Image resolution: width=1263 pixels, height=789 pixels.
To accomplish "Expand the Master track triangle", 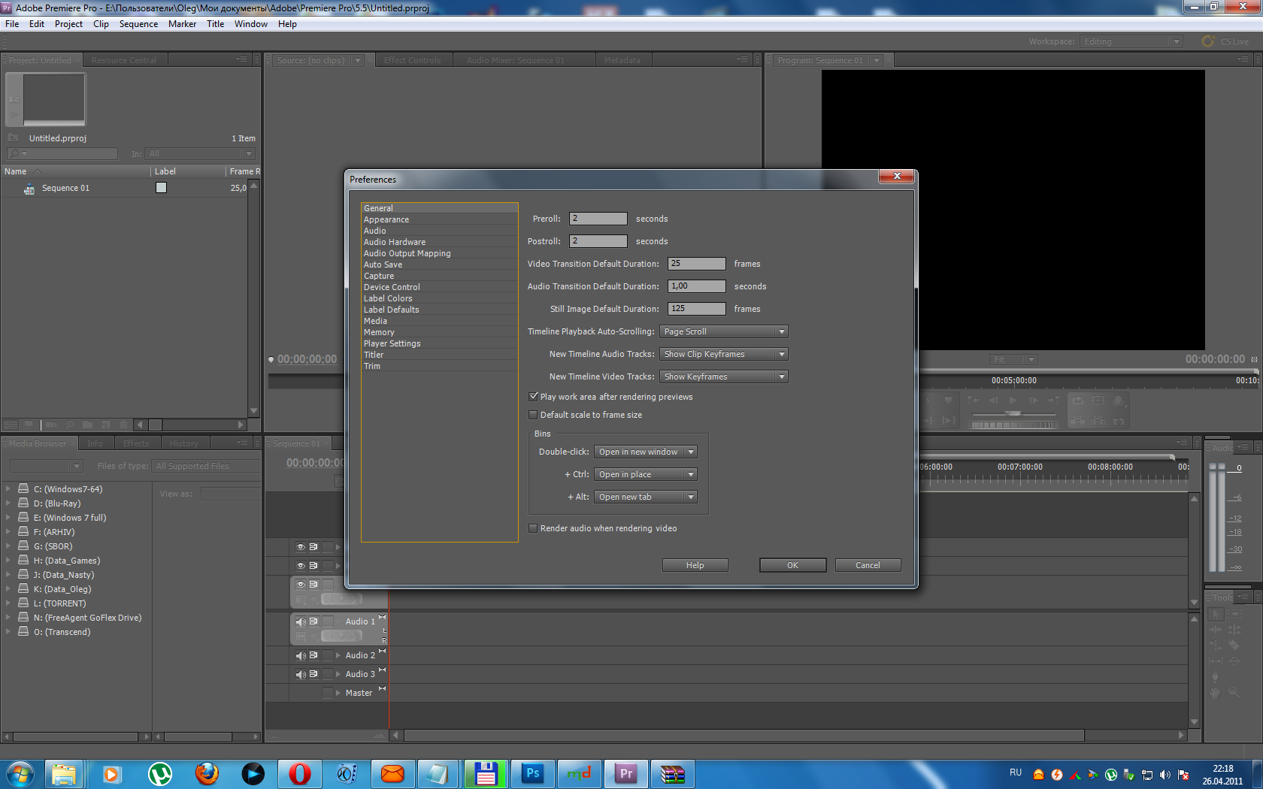I will (x=338, y=693).
